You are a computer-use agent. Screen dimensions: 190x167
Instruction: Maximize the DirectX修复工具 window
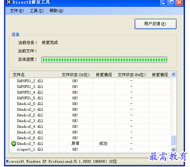[x=172, y=2]
